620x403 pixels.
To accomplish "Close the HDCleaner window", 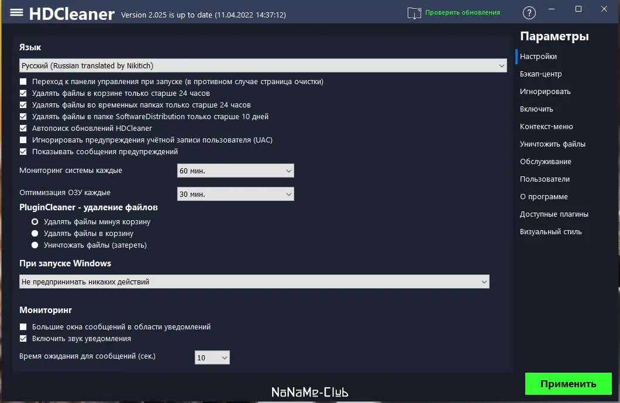I will point(604,9).
